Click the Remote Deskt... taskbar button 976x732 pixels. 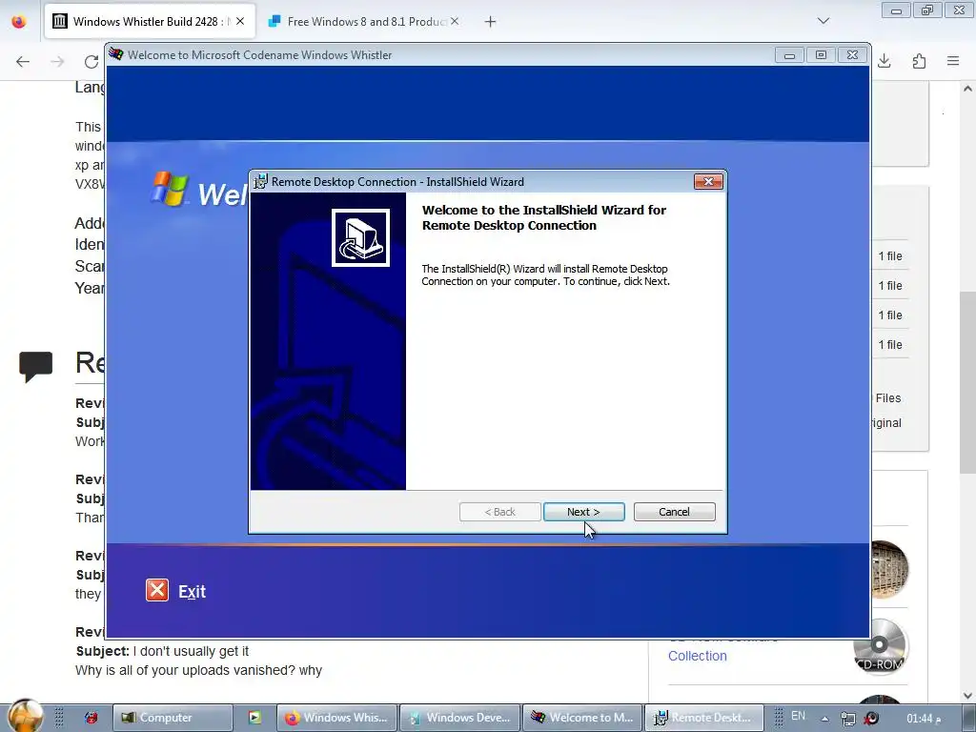pos(704,718)
